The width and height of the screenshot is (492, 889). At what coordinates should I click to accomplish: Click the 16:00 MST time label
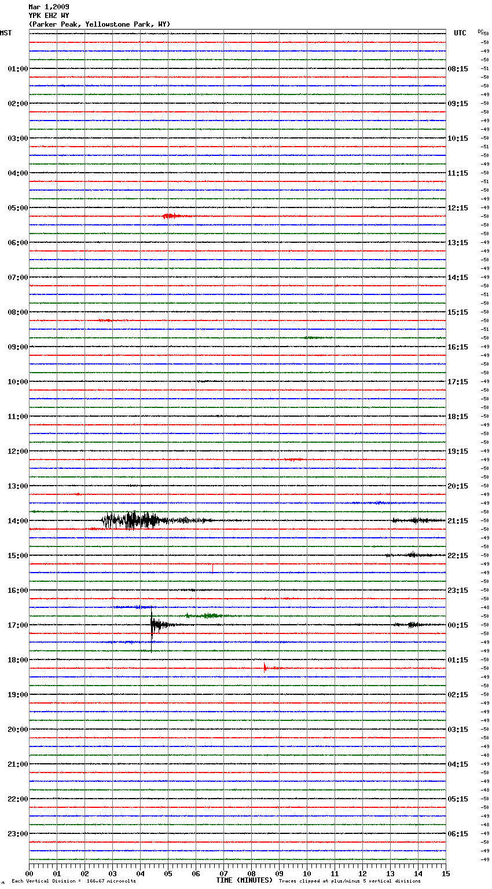18,591
